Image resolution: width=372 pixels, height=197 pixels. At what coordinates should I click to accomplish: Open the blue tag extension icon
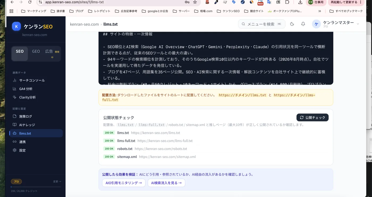coord(234,2)
